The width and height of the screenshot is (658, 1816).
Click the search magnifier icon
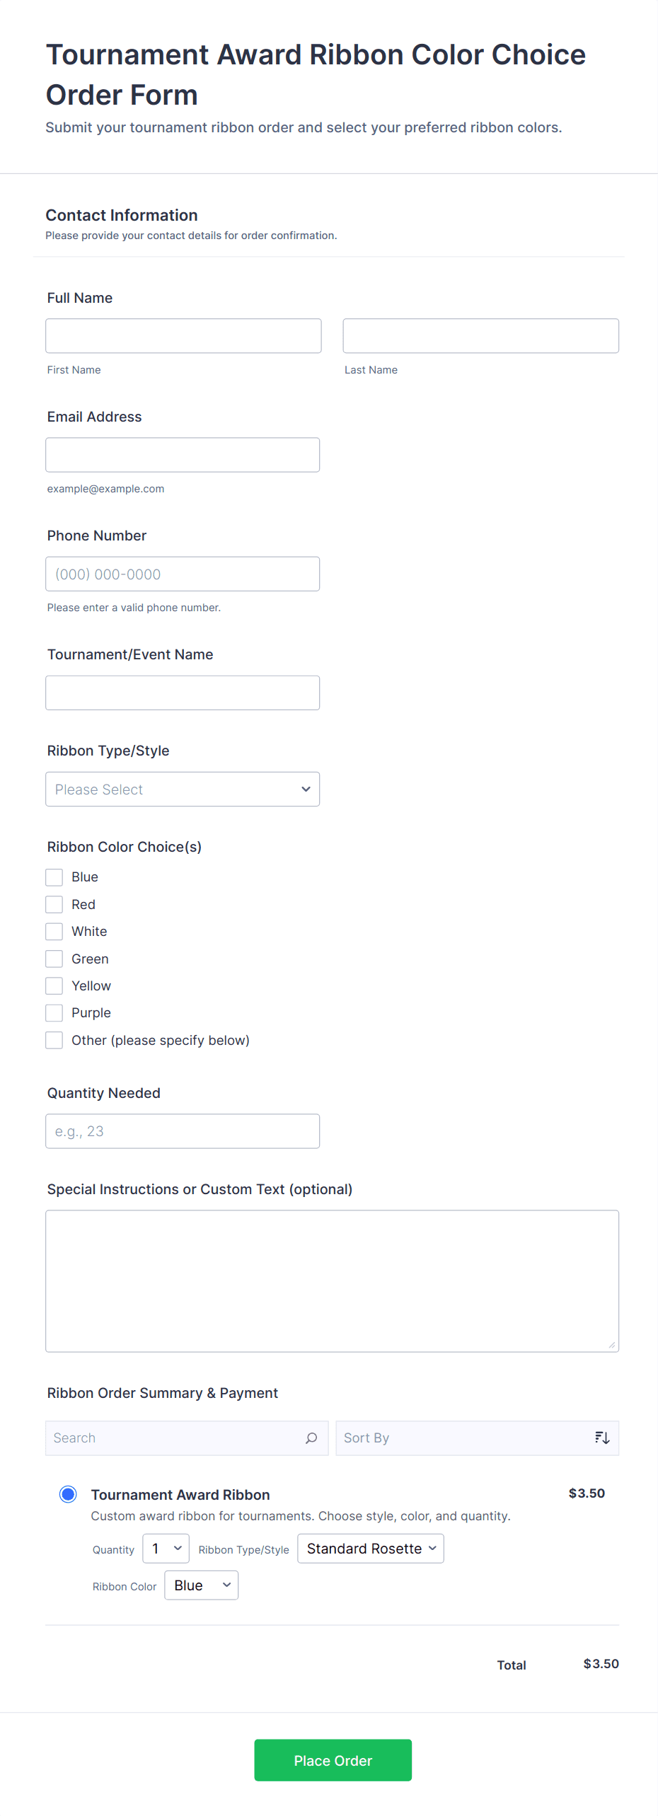(x=311, y=1438)
